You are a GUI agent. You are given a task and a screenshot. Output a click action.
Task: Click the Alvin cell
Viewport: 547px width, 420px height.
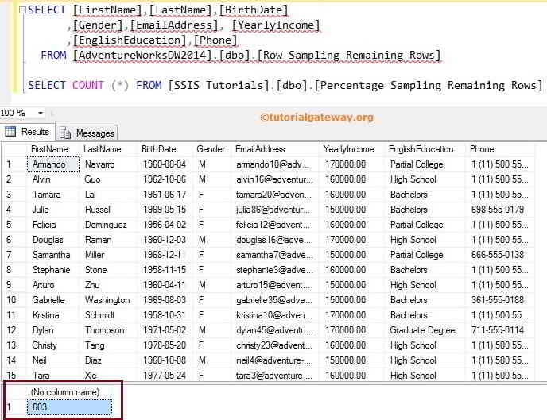click(53, 179)
